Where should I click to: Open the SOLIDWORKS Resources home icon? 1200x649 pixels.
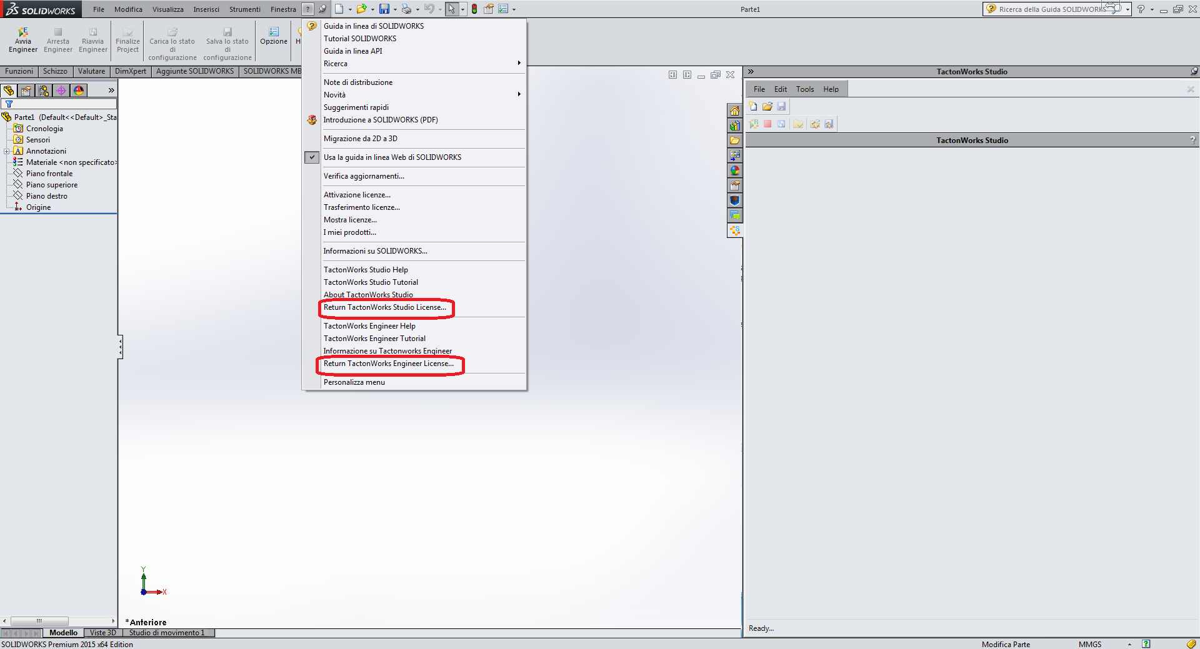pos(734,111)
